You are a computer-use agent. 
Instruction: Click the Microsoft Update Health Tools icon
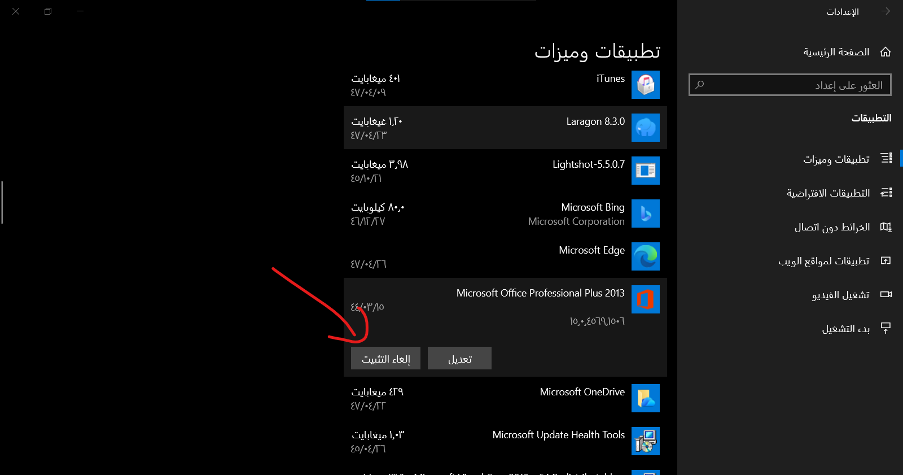[x=645, y=441]
